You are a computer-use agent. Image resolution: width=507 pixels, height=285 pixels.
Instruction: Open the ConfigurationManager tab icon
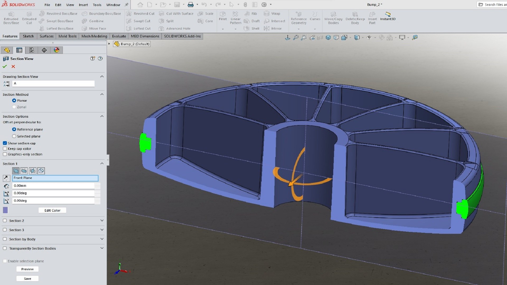pyautogui.click(x=31, y=50)
